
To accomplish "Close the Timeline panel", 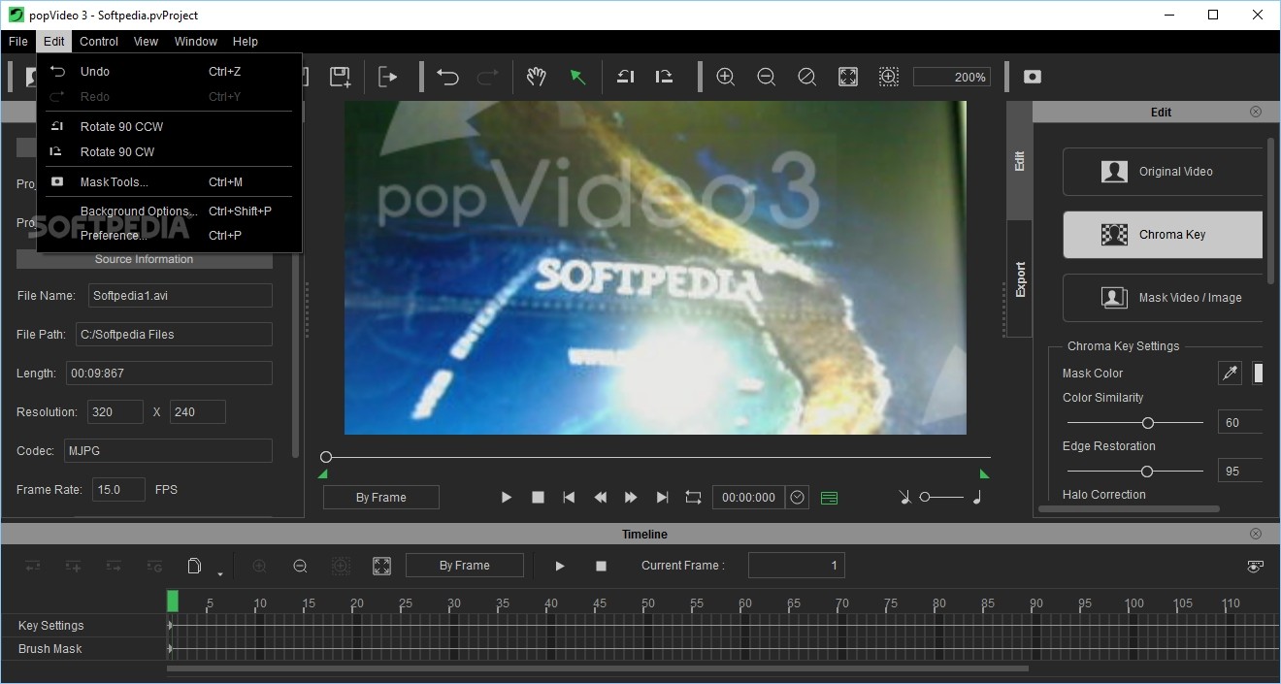I will [1256, 534].
